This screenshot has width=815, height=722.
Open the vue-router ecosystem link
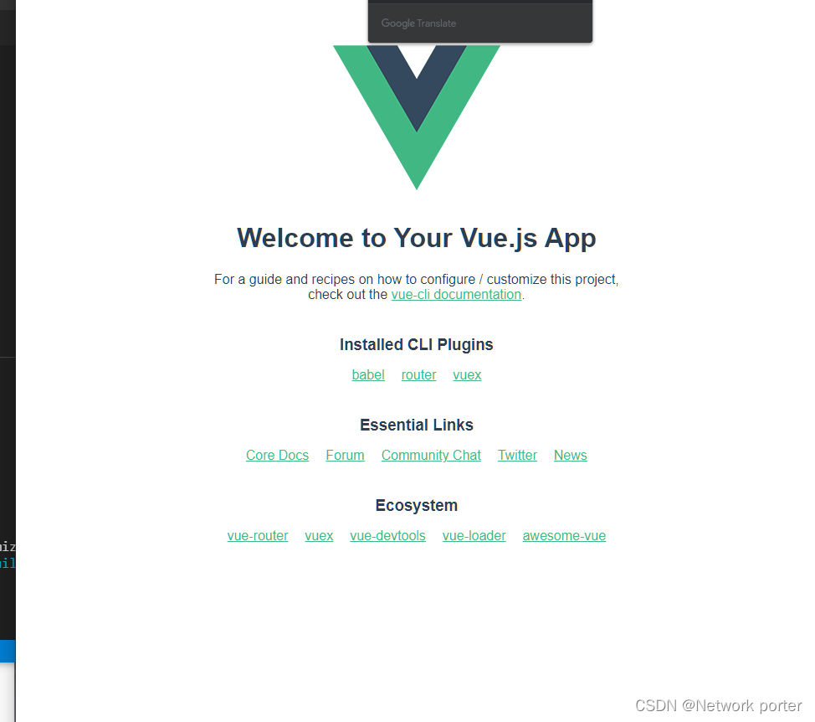[257, 536]
